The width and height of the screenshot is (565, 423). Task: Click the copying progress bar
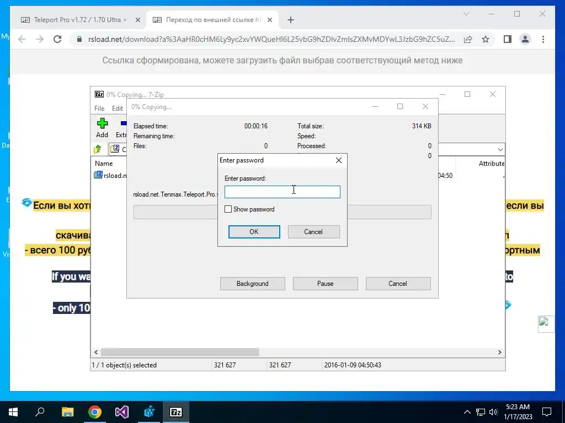[x=282, y=212]
